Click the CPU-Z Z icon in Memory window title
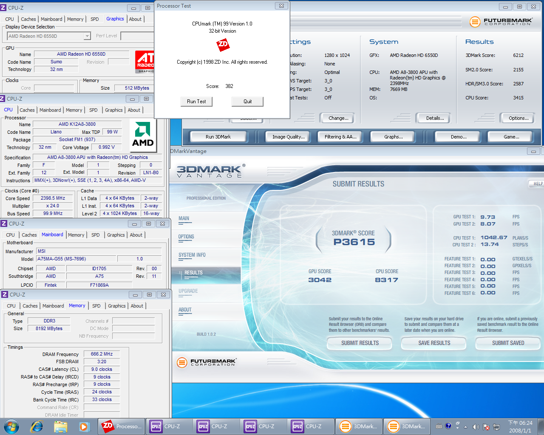Screen dimensions: 544x435 [x=4, y=294]
